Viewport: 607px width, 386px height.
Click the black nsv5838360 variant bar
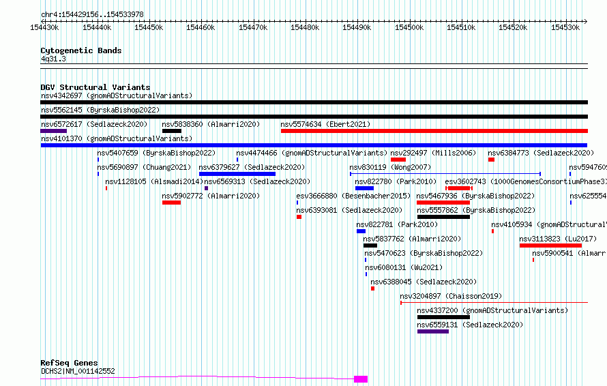pyautogui.click(x=171, y=131)
